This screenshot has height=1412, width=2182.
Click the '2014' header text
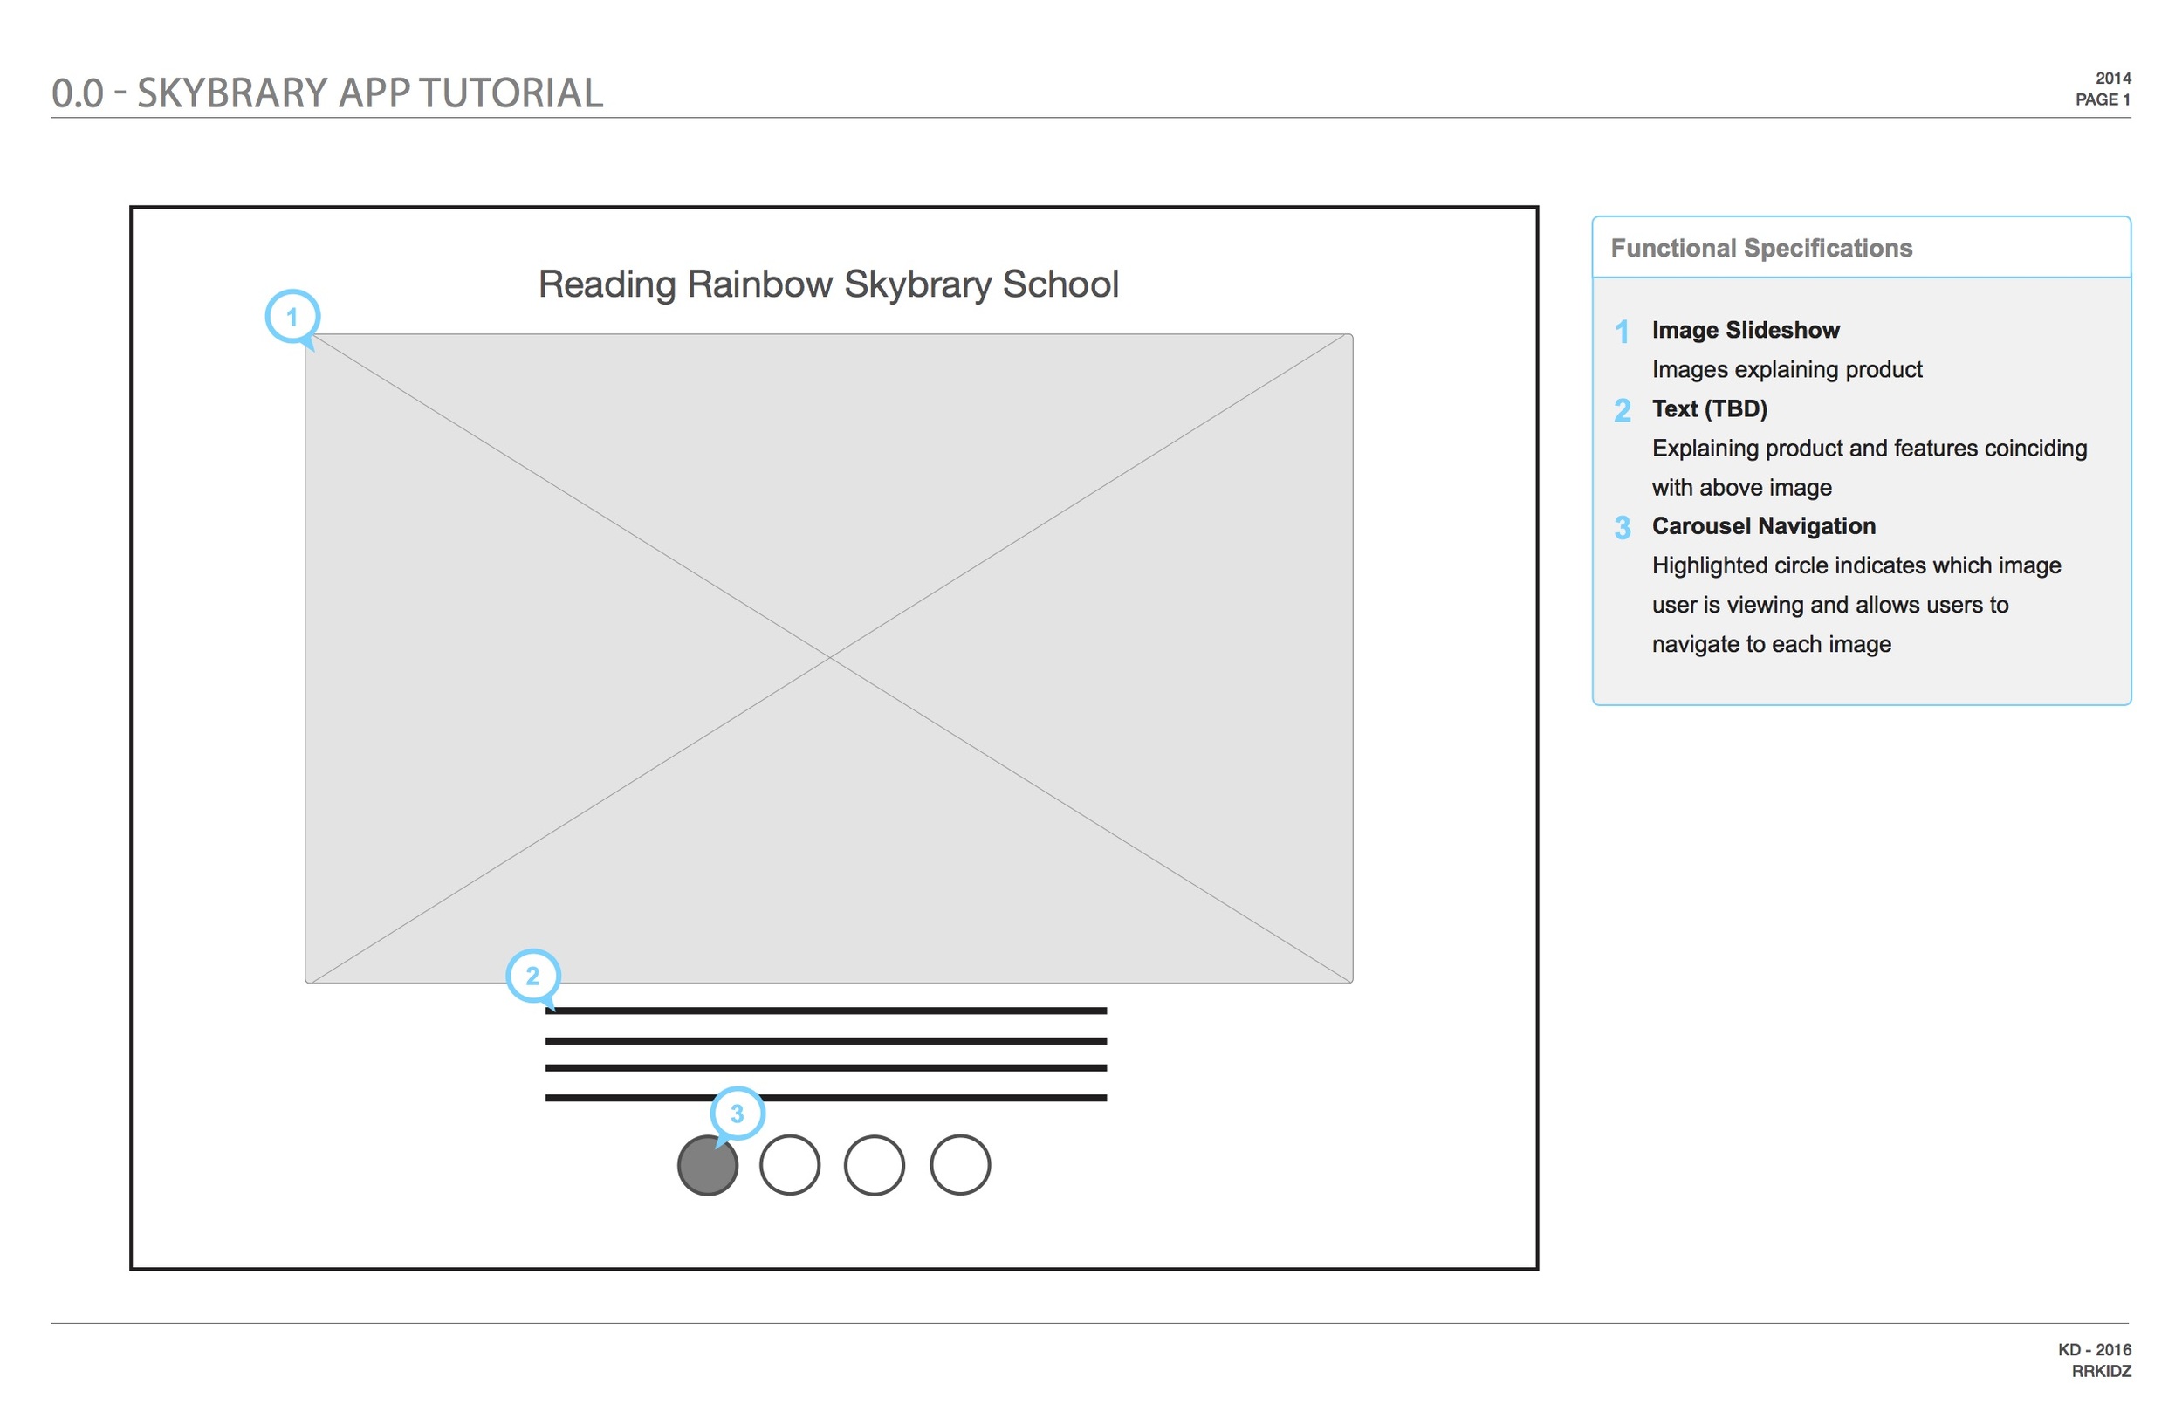click(x=2113, y=78)
